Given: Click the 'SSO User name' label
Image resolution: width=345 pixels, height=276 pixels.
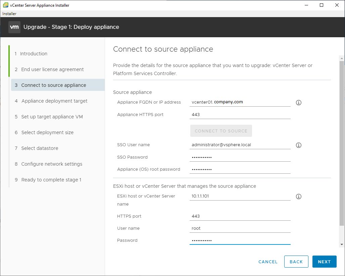Looking at the screenshot, I should [x=133, y=145].
